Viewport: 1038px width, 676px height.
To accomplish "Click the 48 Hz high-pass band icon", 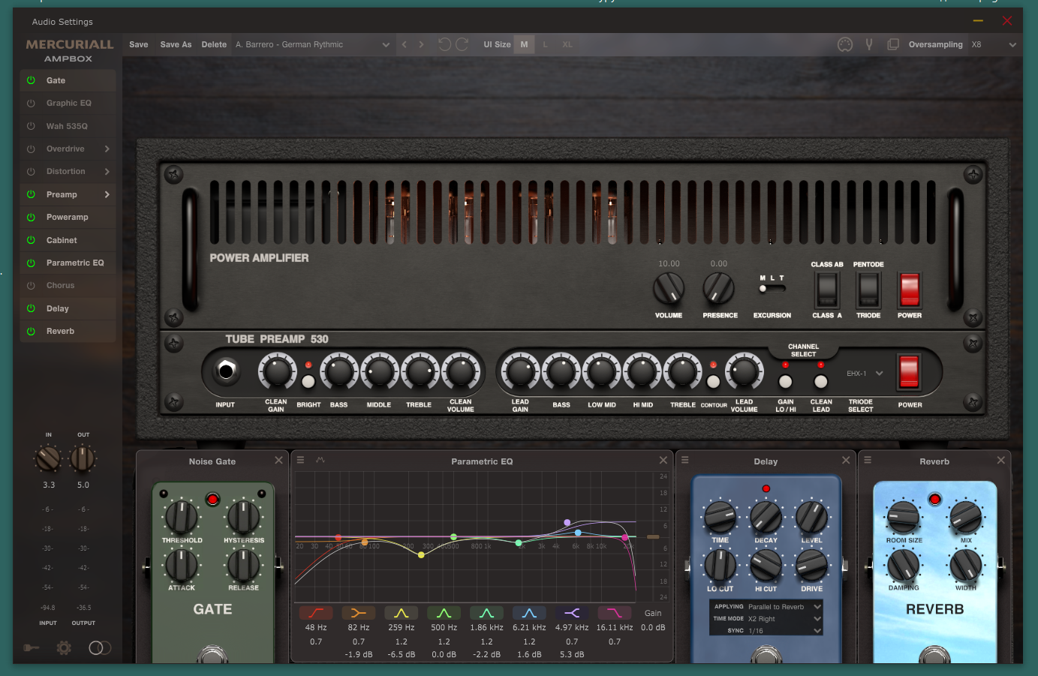I will click(316, 613).
